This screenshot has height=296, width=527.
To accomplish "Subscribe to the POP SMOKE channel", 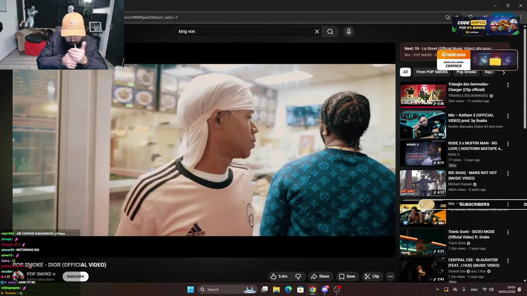I will coord(75,276).
